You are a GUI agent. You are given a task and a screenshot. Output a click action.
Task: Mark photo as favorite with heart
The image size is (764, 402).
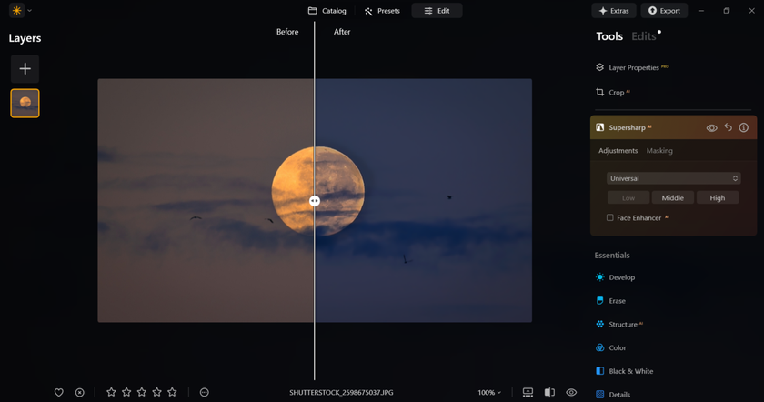(59, 392)
